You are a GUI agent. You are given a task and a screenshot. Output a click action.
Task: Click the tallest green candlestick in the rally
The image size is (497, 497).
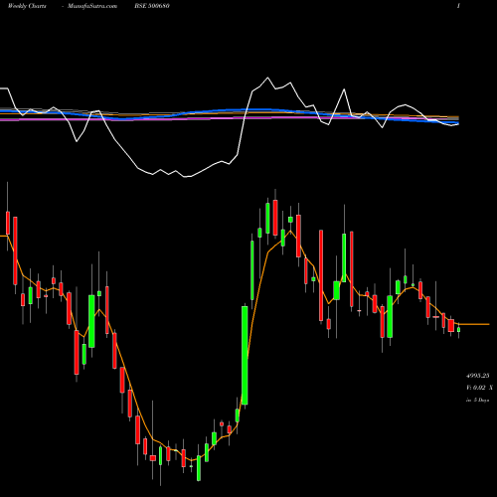coord(245,356)
